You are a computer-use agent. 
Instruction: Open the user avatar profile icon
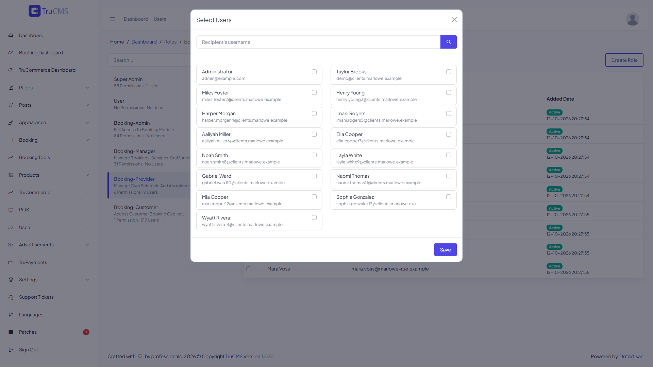632,19
